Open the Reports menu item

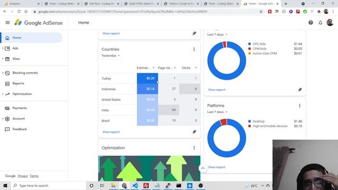[18, 83]
